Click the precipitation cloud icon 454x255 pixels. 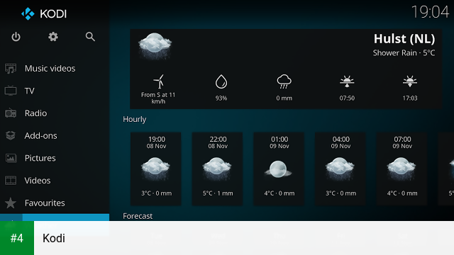pos(284,82)
